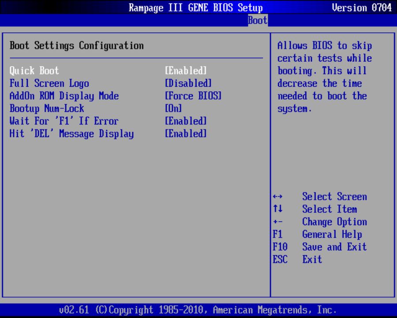Click the Rampage III GENE BIOS Setup title
Image resolution: width=397 pixels, height=318 pixels.
[x=196, y=8]
